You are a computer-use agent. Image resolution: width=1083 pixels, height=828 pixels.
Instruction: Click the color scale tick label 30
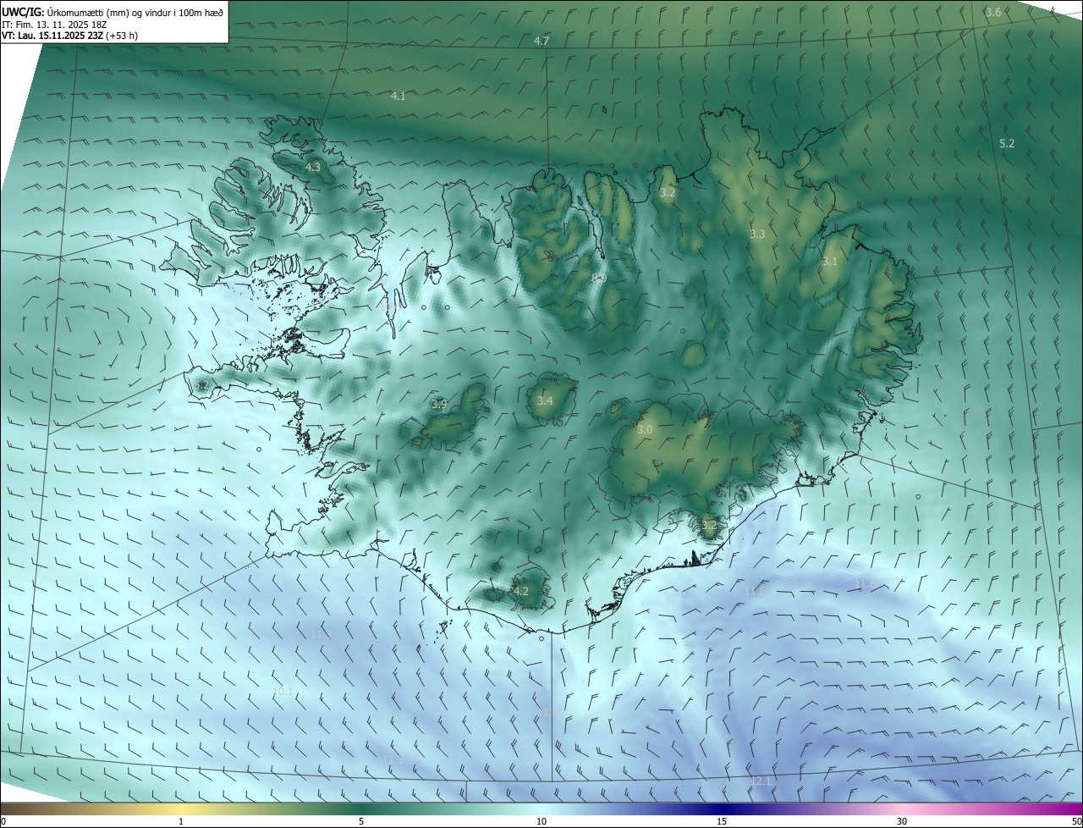(902, 821)
